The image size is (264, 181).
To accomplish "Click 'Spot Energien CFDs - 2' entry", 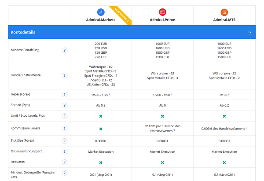I will point(101,76).
